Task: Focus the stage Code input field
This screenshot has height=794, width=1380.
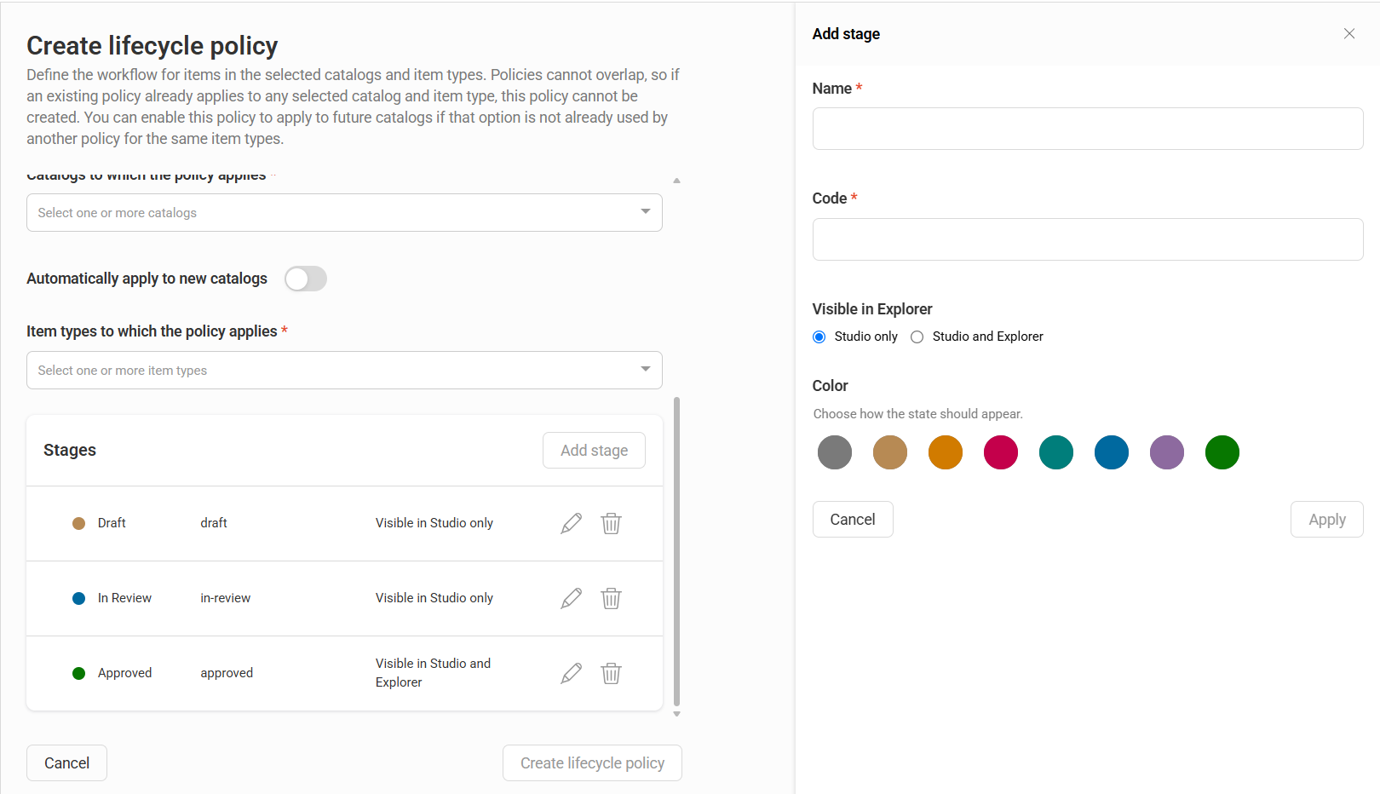Action: point(1088,239)
